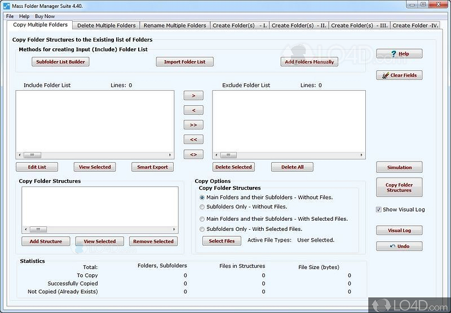The height and width of the screenshot is (313, 451).
Task: Swap lists using the <> button
Action: (x=193, y=154)
